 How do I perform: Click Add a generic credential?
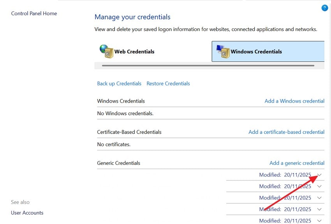click(297, 163)
